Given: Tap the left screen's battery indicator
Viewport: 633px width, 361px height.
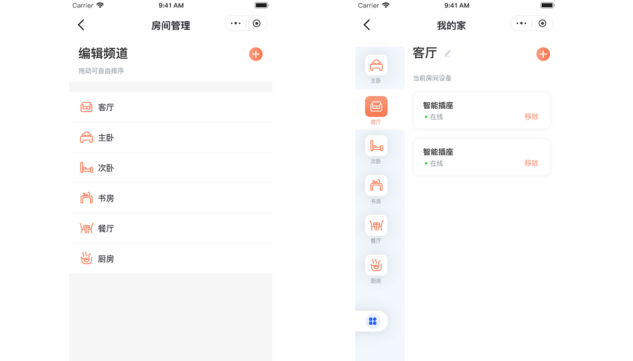Looking at the screenshot, I should point(262,6).
